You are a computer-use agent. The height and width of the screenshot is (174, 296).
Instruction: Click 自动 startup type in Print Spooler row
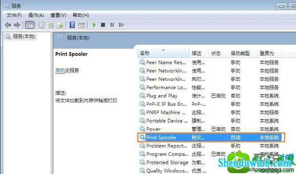[235, 137]
